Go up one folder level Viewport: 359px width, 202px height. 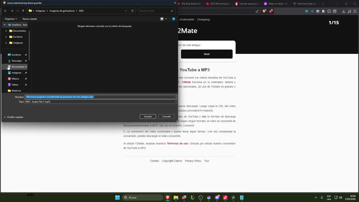[23, 11]
